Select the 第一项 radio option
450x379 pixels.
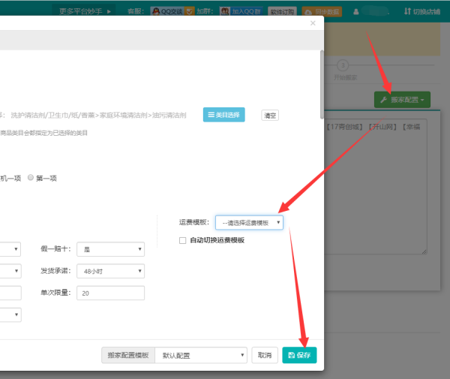click(x=31, y=178)
